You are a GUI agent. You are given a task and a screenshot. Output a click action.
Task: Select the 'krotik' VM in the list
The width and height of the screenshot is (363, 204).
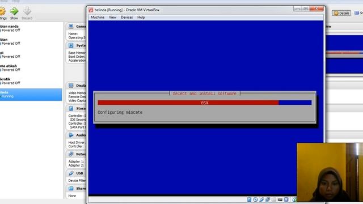pyautogui.click(x=31, y=81)
